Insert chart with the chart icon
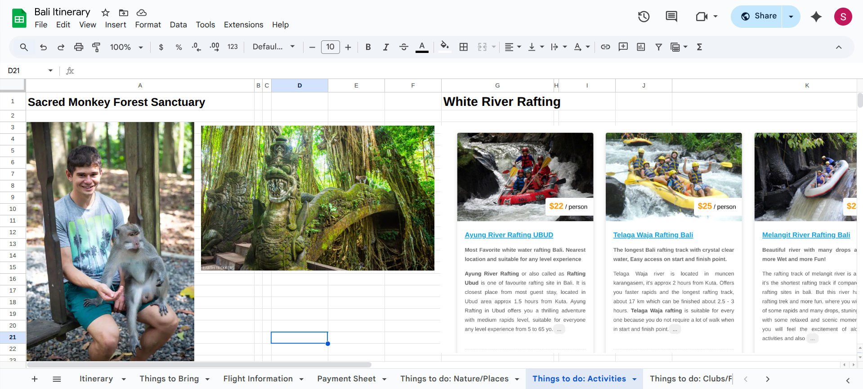 click(x=641, y=47)
